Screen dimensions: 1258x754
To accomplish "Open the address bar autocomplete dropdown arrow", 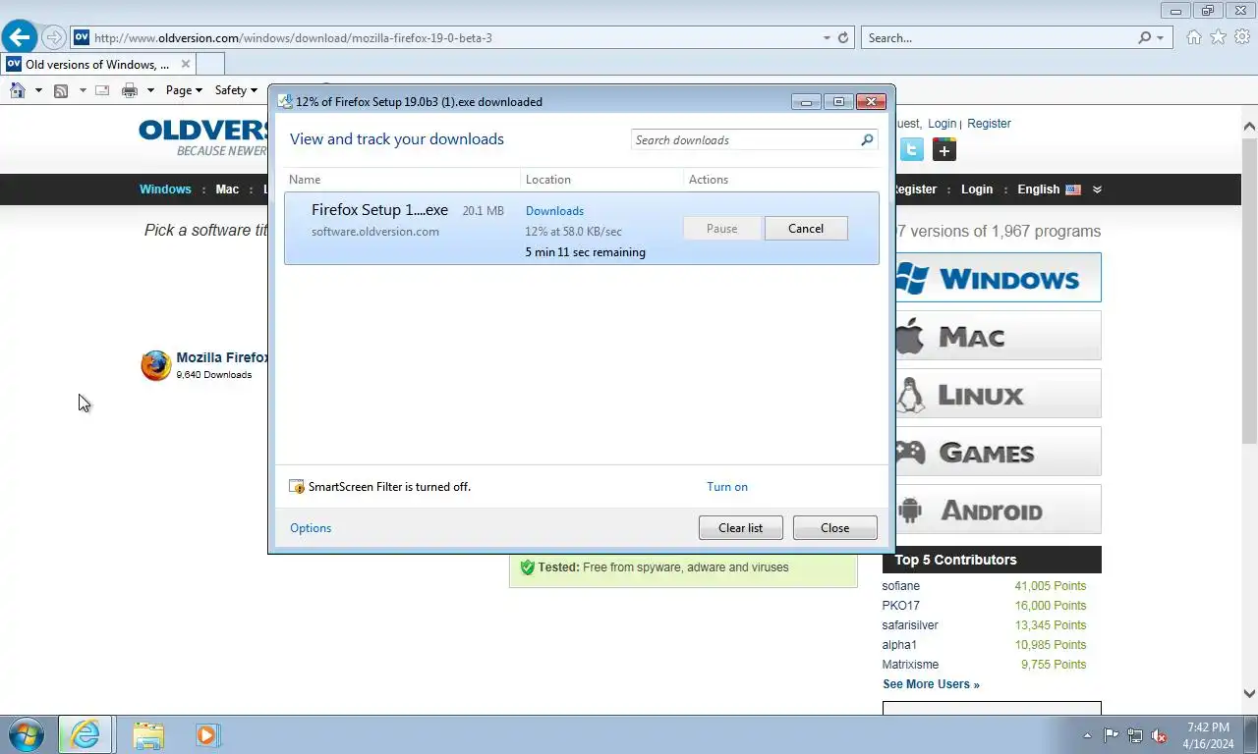I will pyautogui.click(x=827, y=37).
